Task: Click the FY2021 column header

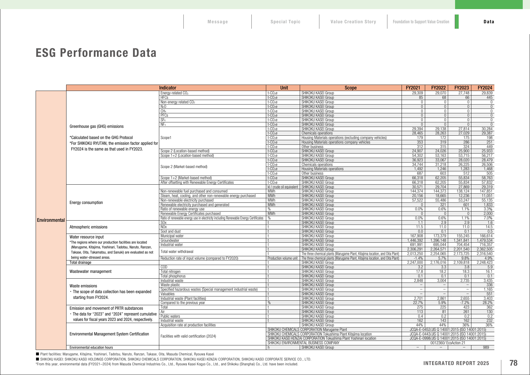Action: (x=413, y=88)
